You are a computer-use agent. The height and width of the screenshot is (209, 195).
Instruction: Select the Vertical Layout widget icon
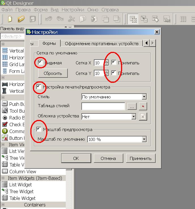coord(5,51)
